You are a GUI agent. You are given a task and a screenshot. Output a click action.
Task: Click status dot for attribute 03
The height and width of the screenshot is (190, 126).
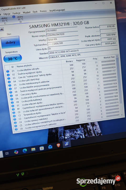[9, 79]
